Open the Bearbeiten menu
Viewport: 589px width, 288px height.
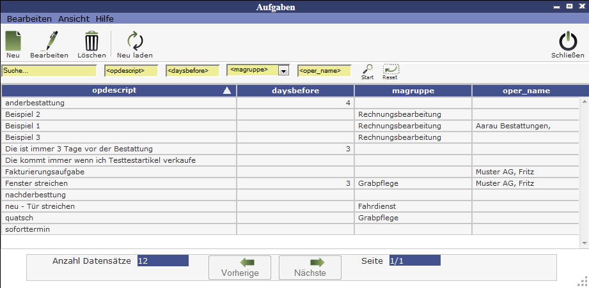coord(29,19)
